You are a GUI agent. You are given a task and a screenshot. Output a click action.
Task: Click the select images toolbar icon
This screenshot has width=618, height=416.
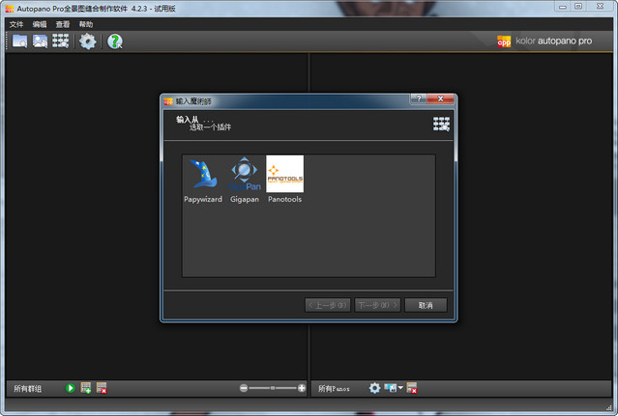[40, 41]
